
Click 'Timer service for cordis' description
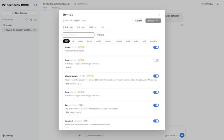[74, 51]
